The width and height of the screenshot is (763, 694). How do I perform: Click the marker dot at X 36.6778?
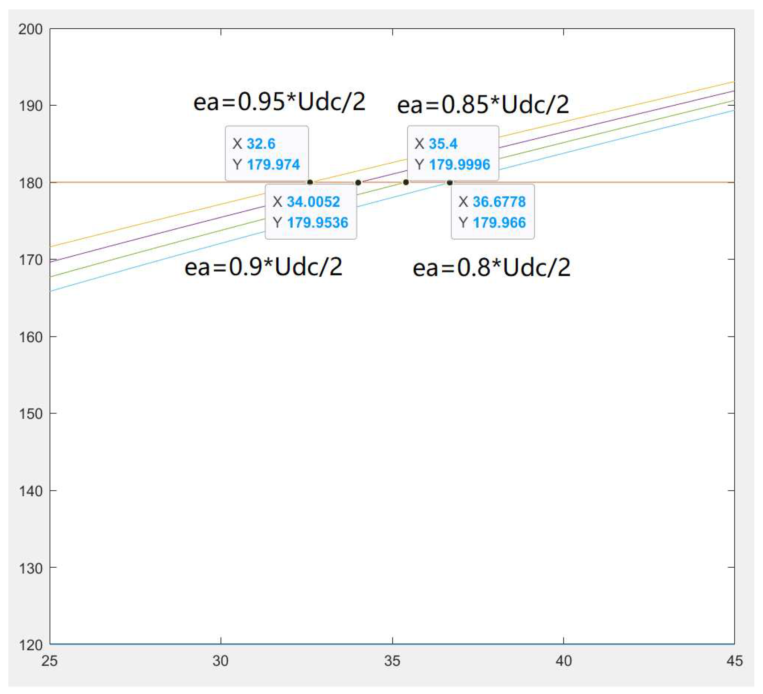point(450,183)
